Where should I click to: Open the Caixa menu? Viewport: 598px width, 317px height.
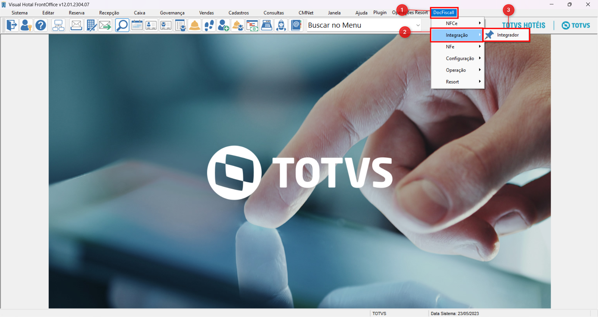click(140, 13)
